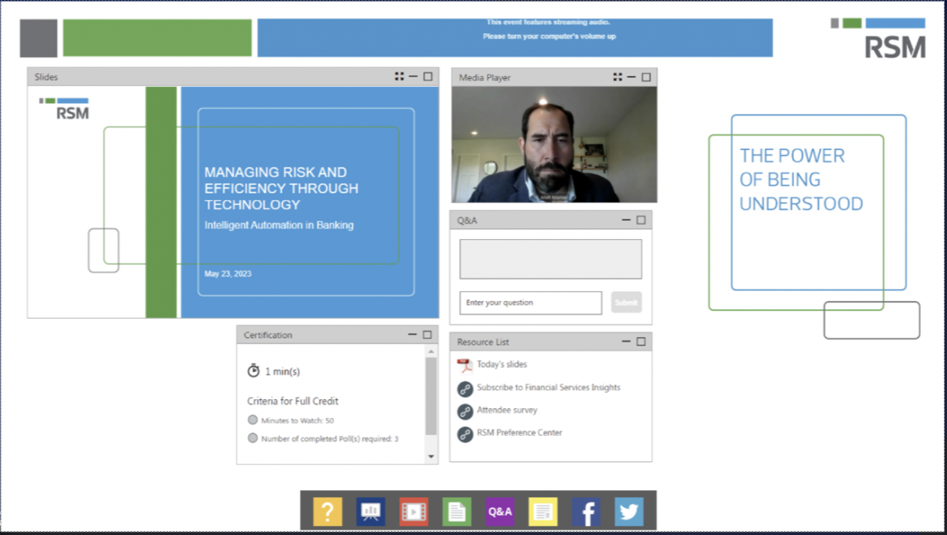Click the PDF icon beside Today's slides
The width and height of the screenshot is (947, 535).
tap(464, 364)
